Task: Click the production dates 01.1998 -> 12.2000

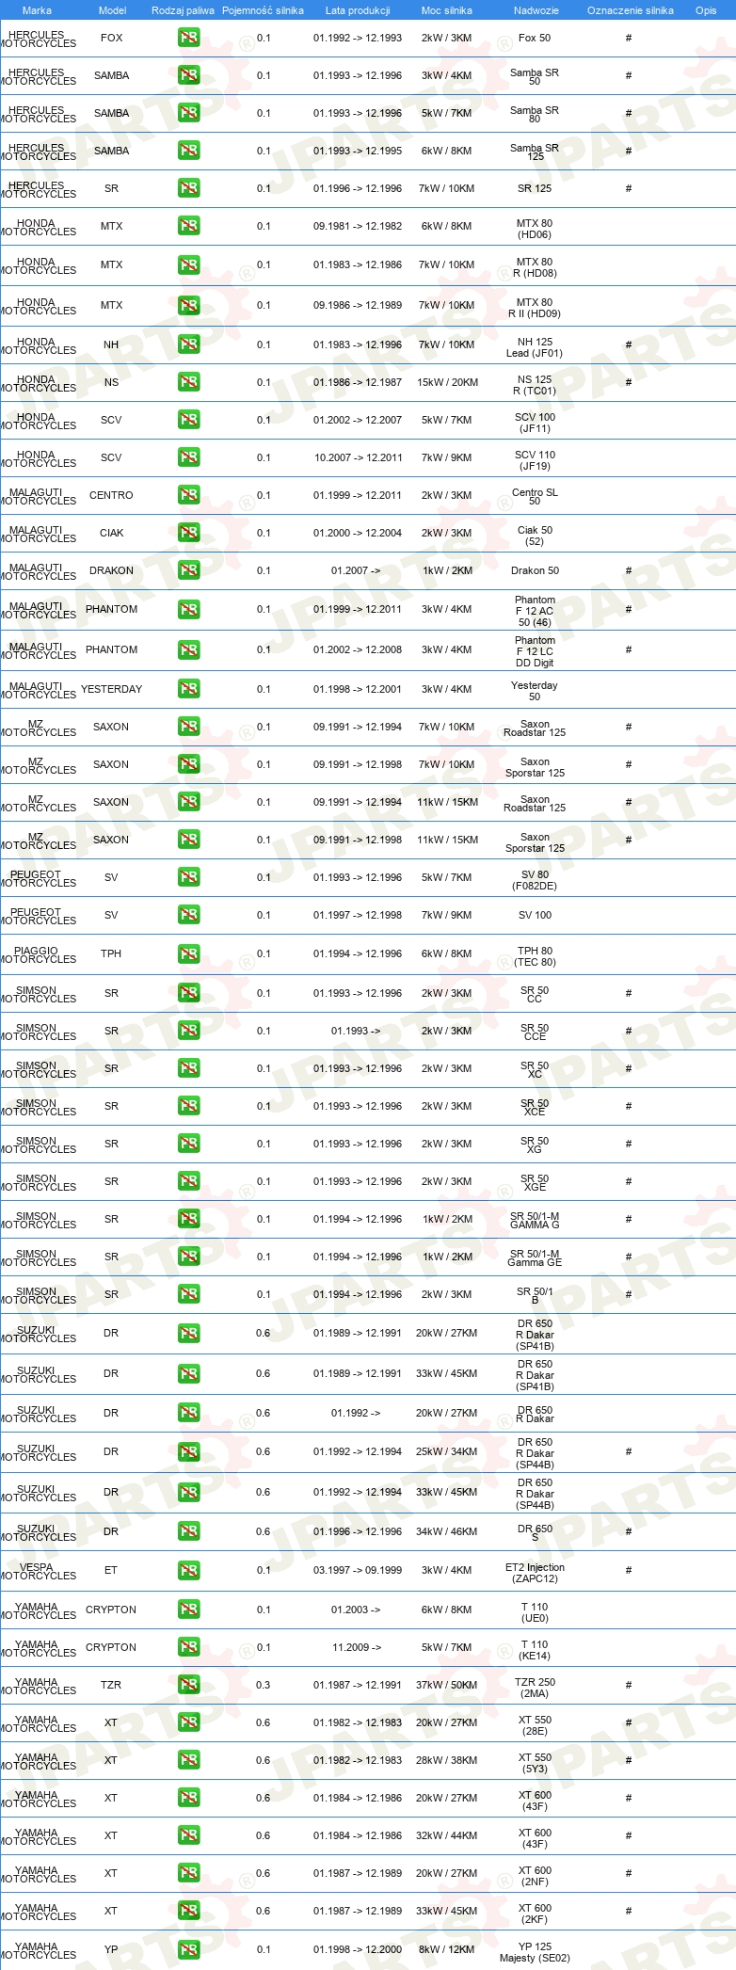Action: 358,1949
